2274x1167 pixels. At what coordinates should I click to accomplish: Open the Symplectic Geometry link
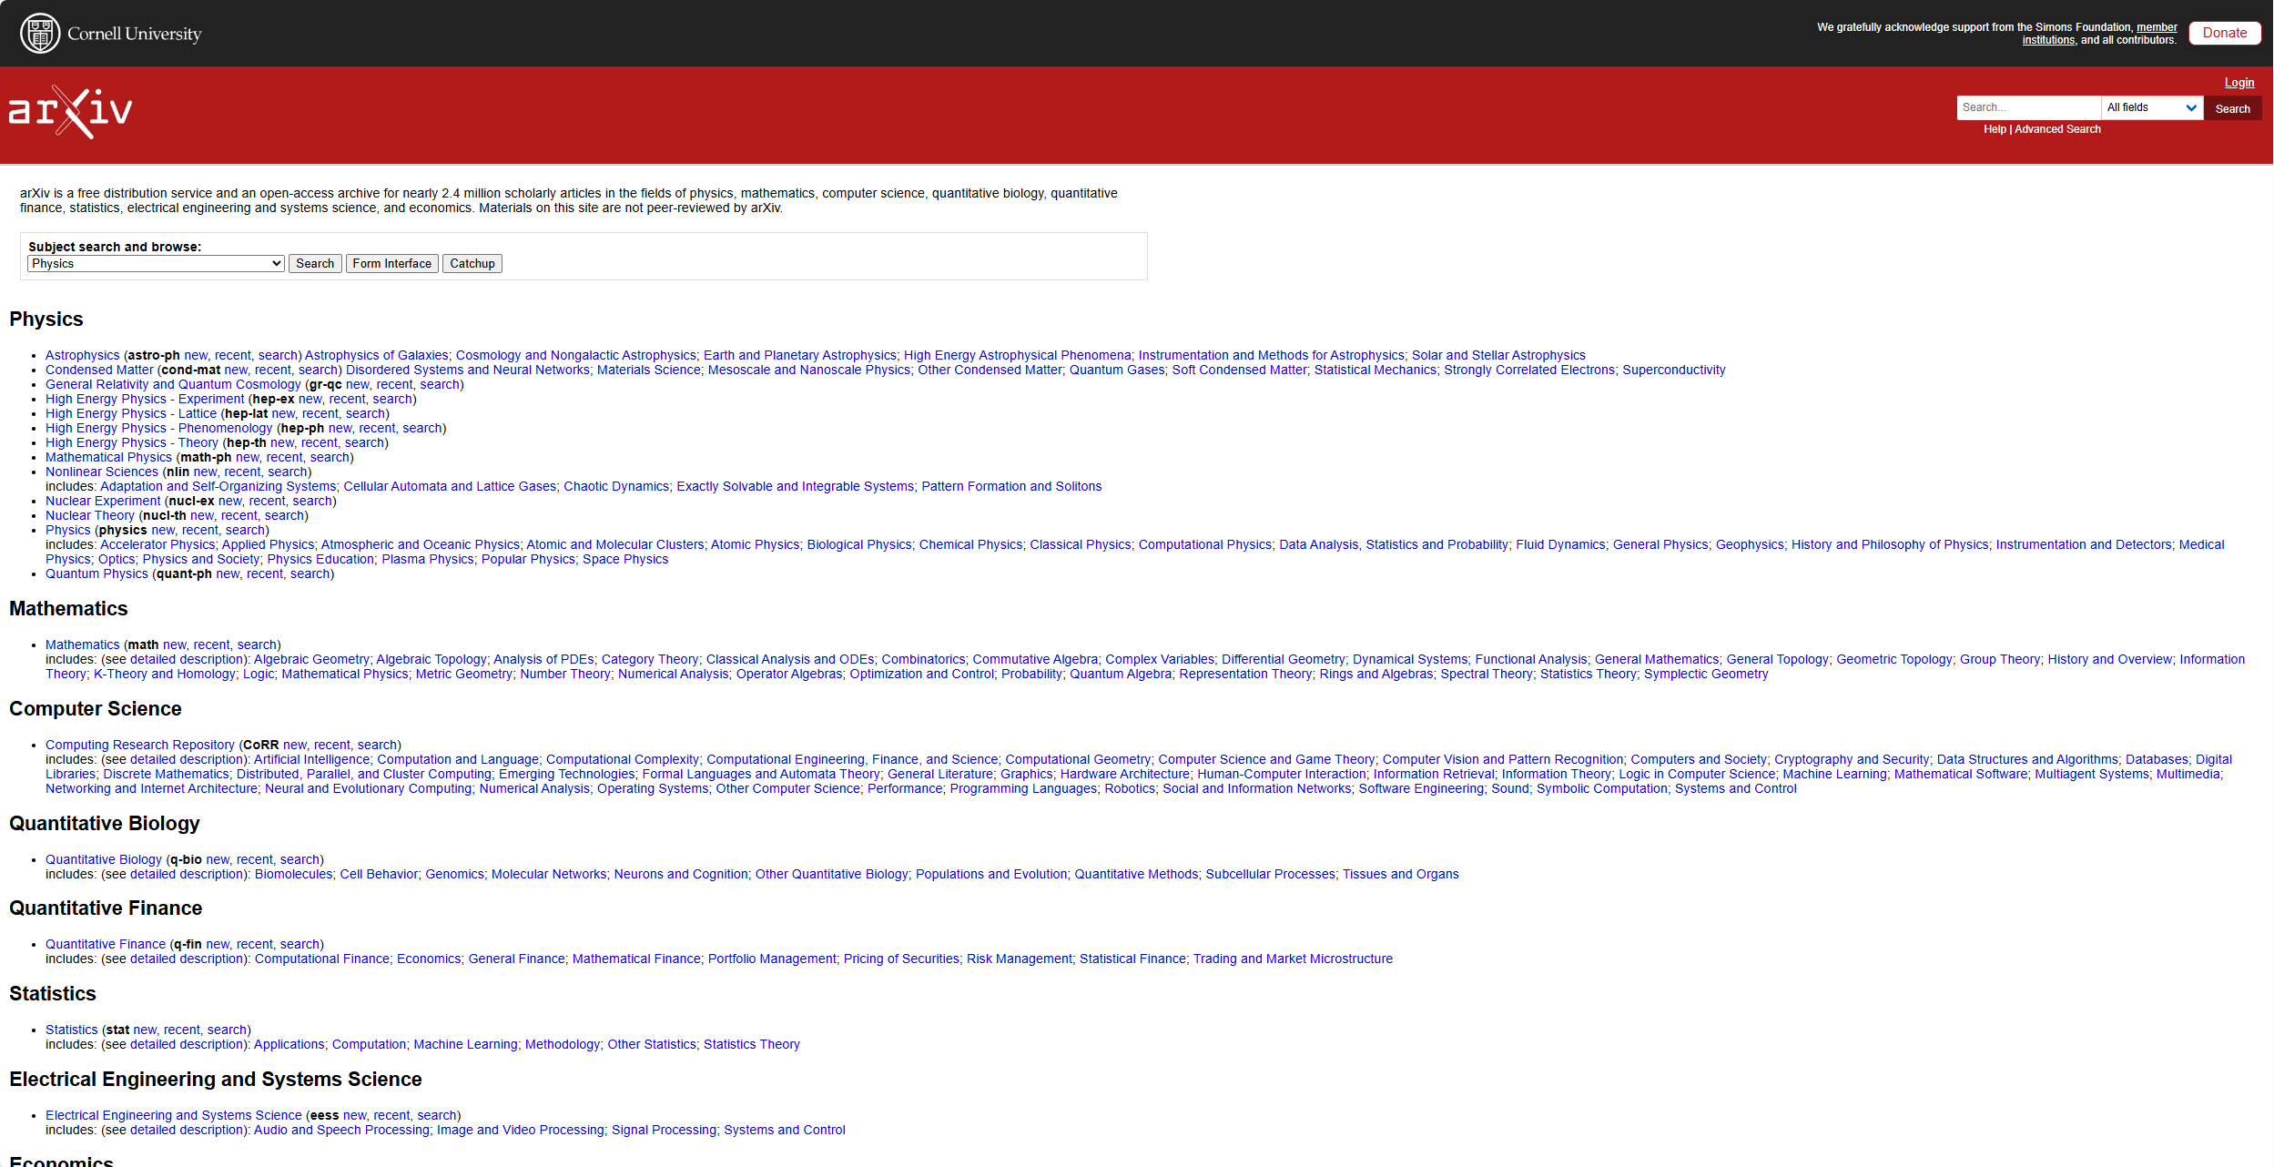point(1706,675)
